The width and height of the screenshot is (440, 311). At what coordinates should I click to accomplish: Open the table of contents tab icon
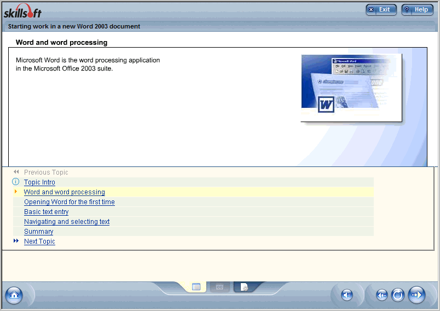pos(196,287)
